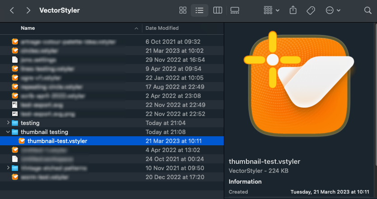377x199 pixels.
Task: Click the Share toolbar icon
Action: (x=293, y=10)
